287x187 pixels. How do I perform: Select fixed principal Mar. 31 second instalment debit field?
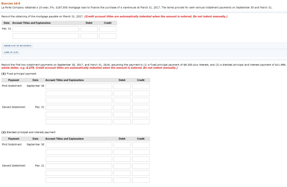[x=122, y=108]
